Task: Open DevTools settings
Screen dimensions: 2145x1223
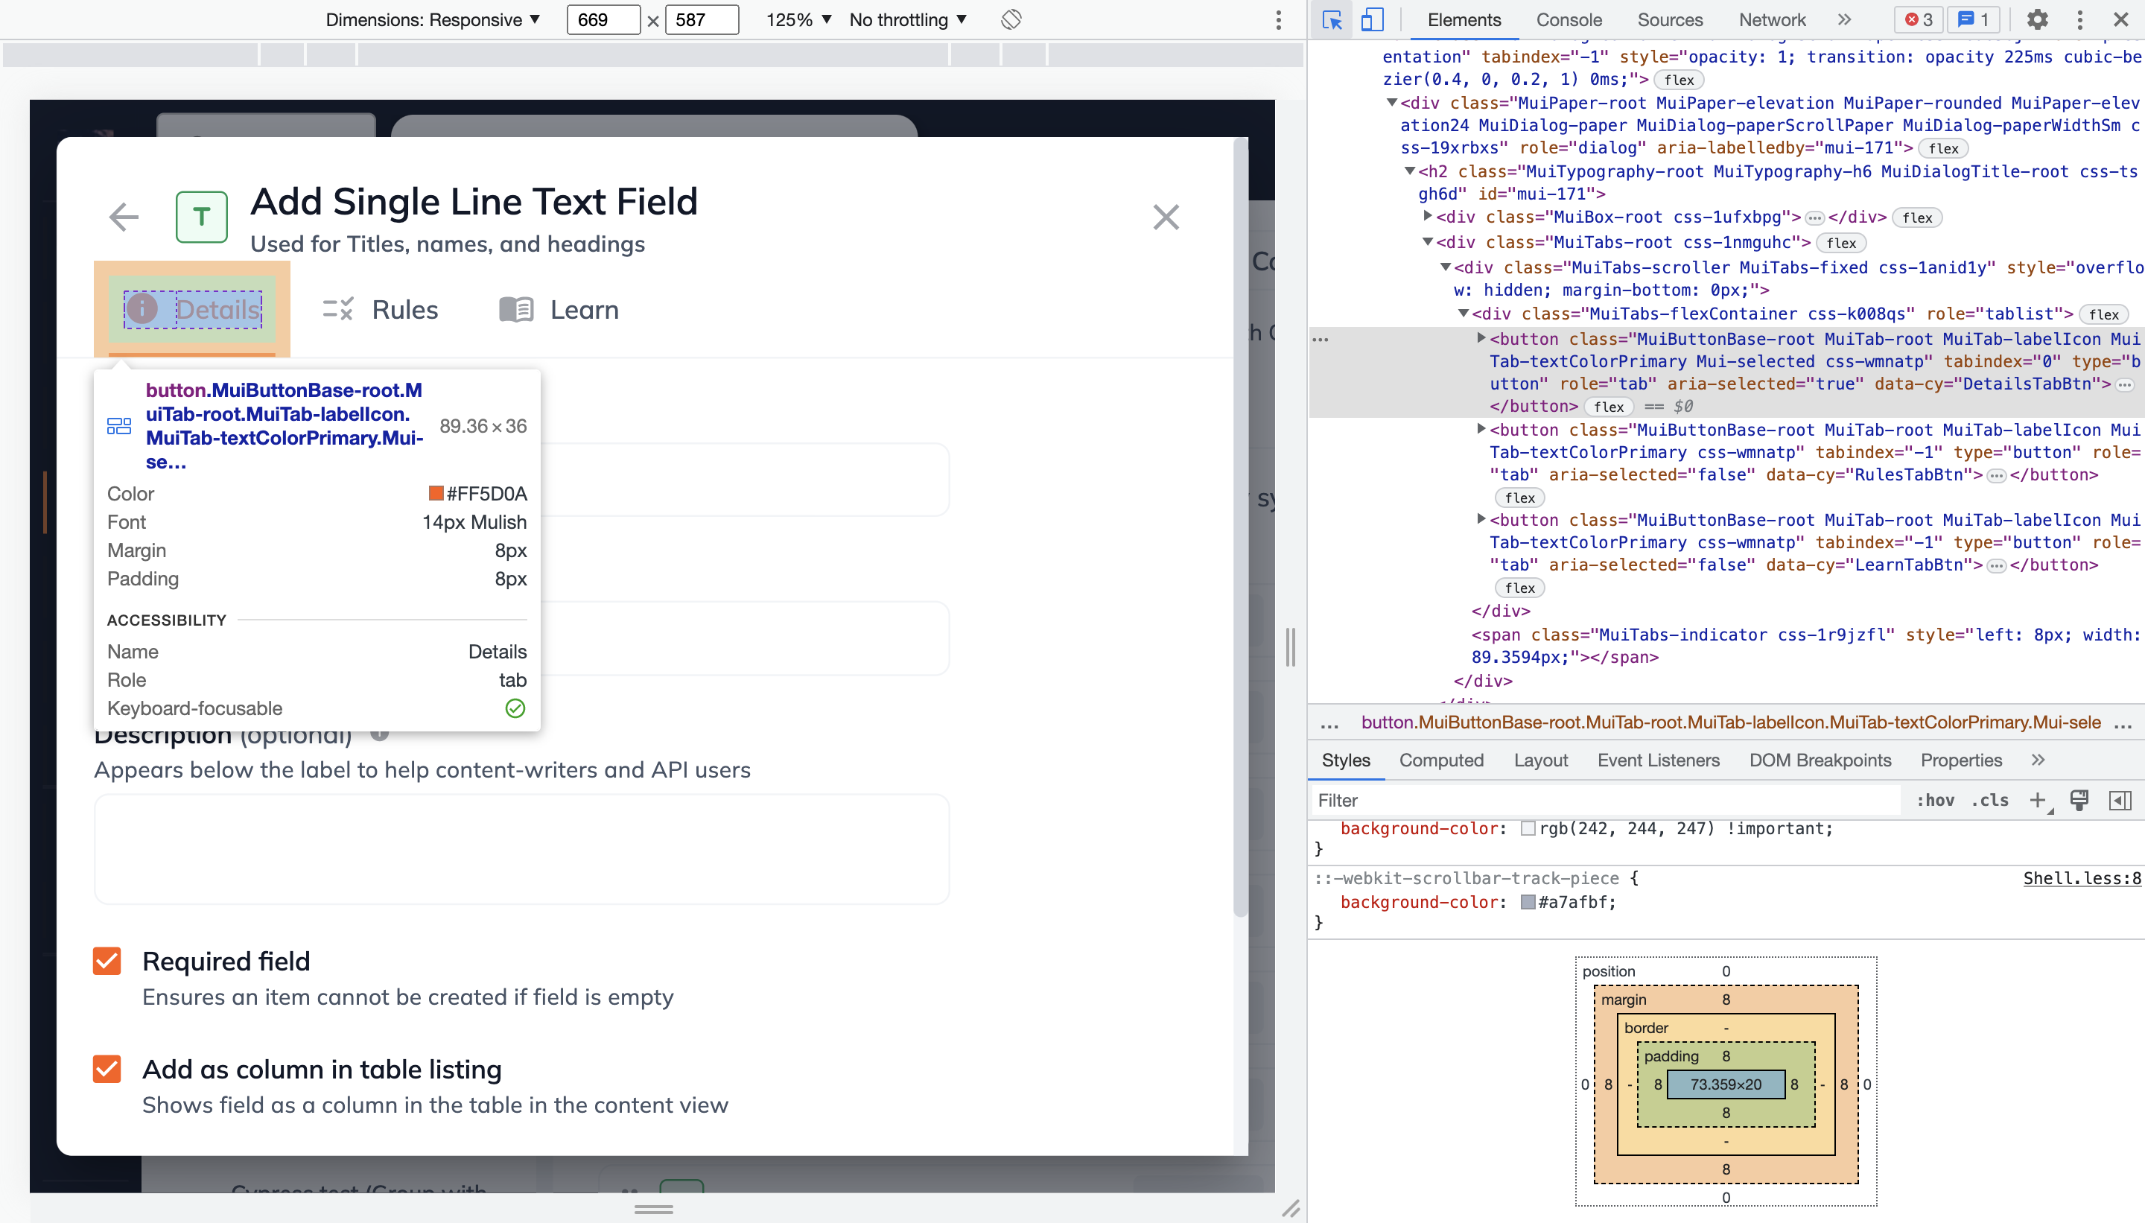Action: point(2038,19)
